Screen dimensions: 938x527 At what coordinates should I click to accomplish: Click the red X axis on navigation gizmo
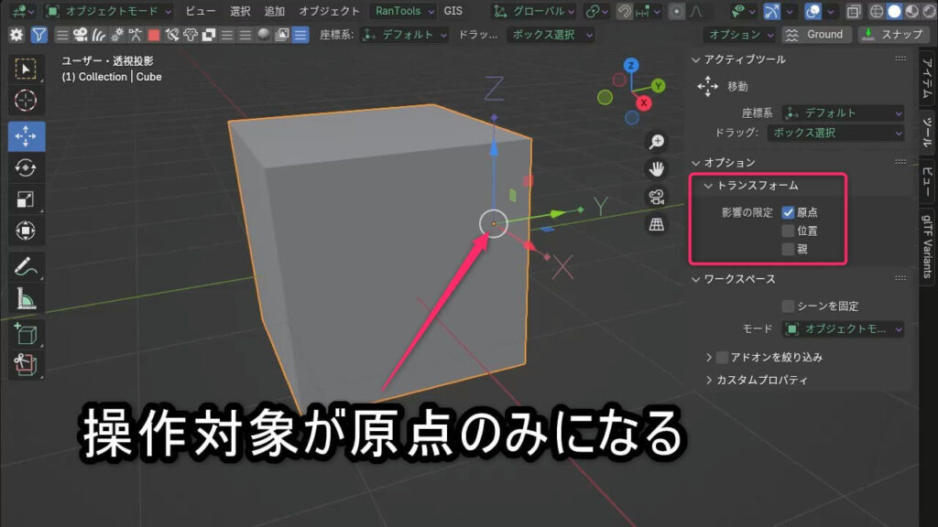tap(644, 102)
